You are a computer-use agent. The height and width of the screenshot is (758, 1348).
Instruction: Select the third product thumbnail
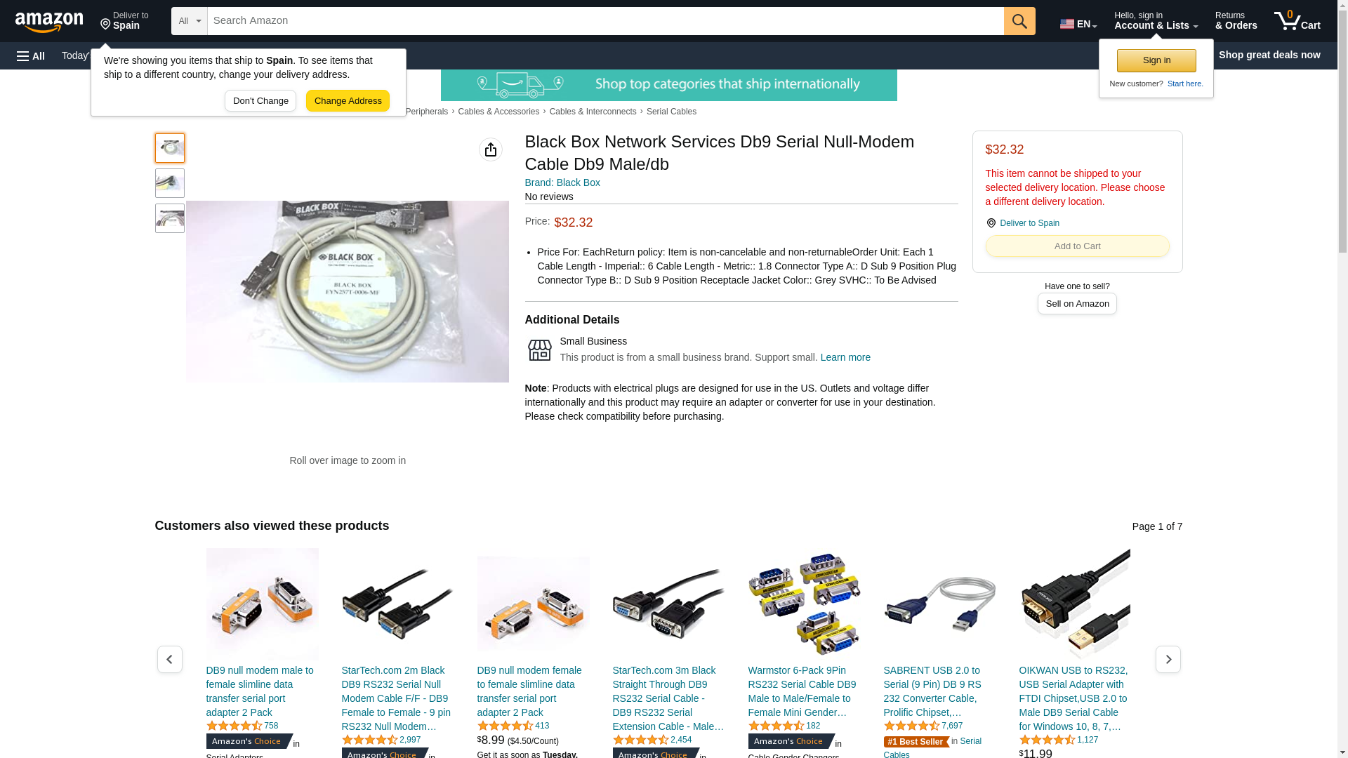pos(170,218)
